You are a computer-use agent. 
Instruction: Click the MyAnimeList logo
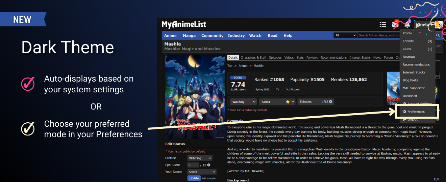(184, 25)
